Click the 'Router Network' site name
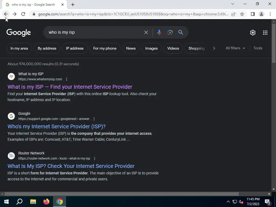The width and height of the screenshot is (276, 207). point(31,153)
